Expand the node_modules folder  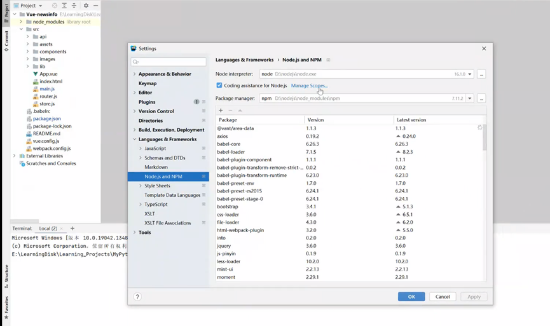pos(21,22)
